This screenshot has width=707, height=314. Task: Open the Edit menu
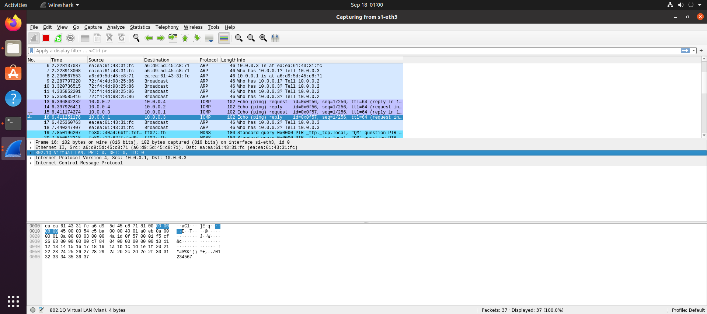pos(47,27)
